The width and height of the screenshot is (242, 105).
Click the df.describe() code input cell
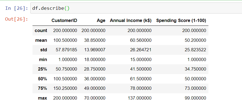coord(136,8)
